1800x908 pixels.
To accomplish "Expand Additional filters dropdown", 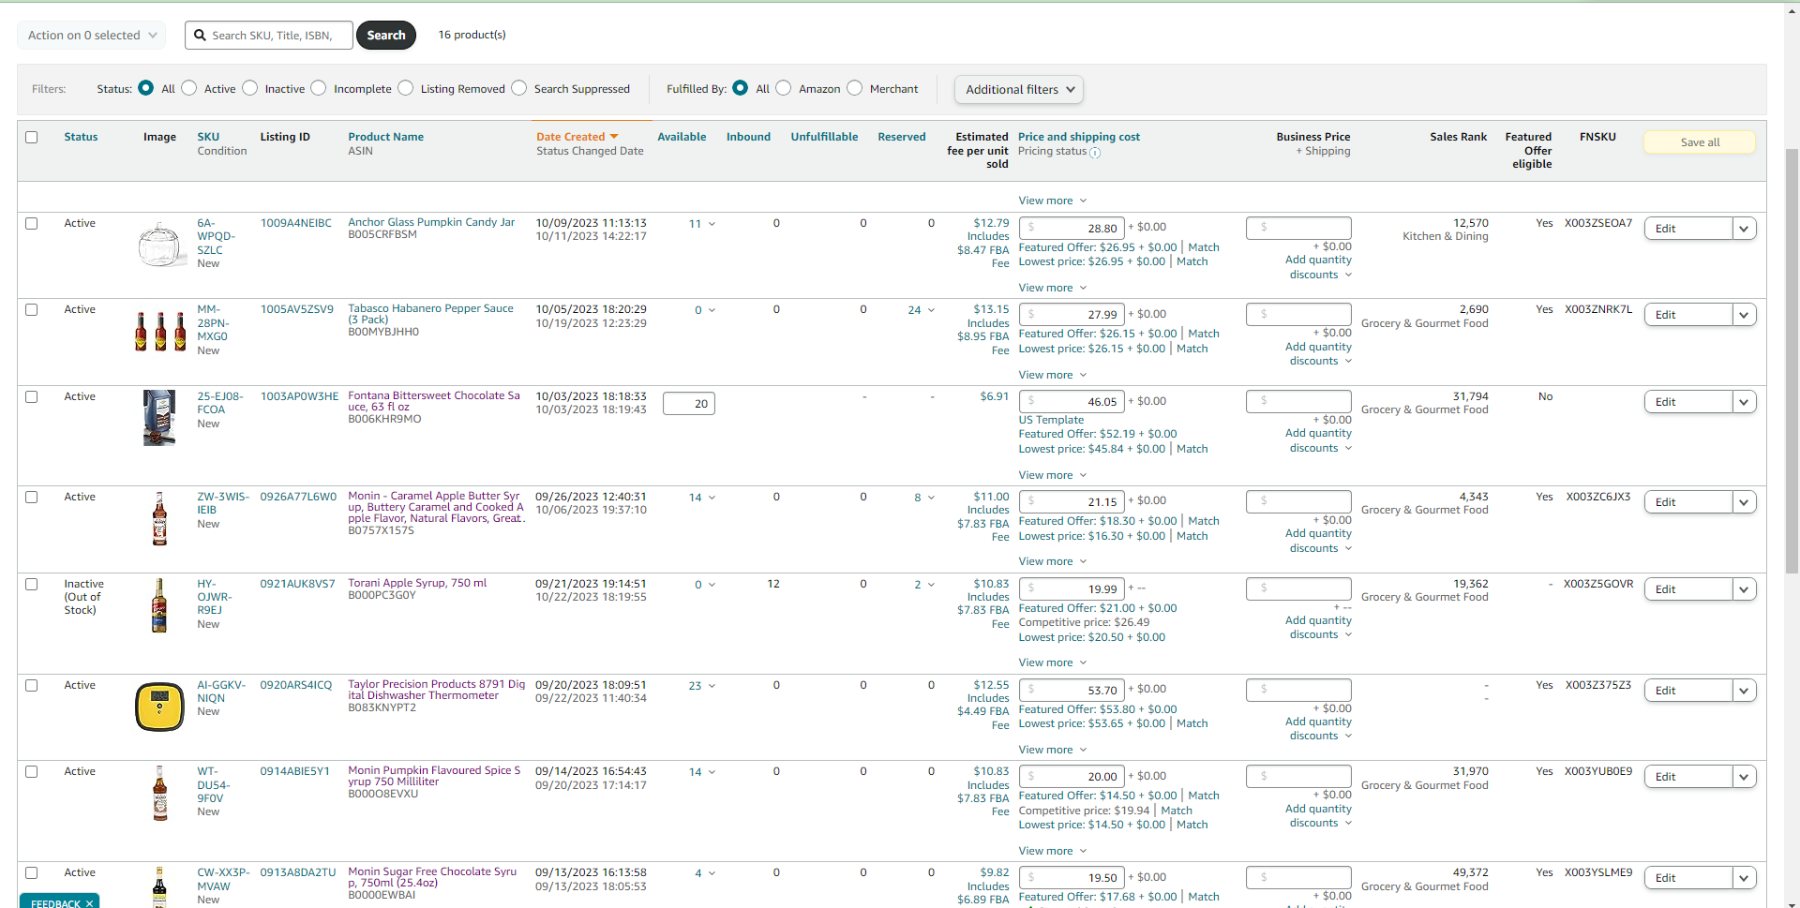I will click(x=1019, y=89).
